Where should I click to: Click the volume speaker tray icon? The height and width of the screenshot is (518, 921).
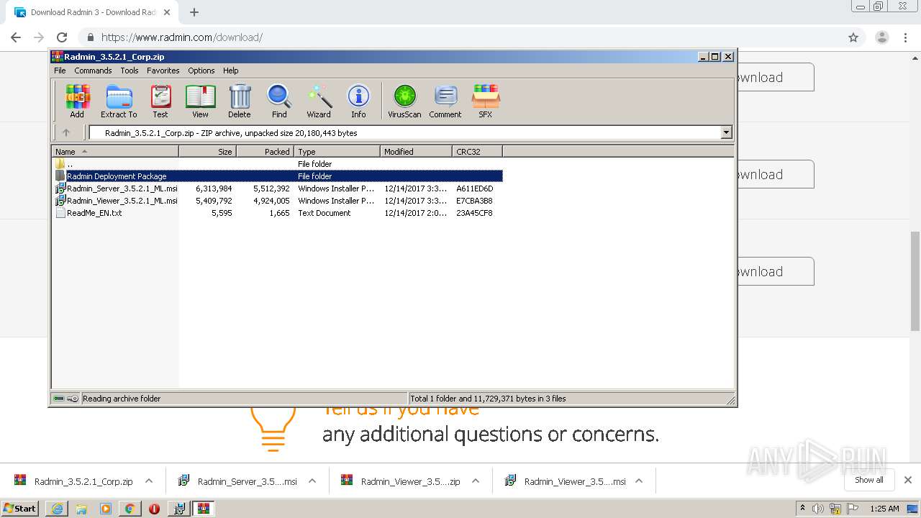point(818,509)
